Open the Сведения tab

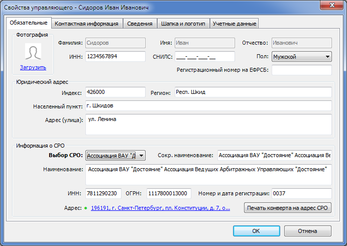pos(140,24)
